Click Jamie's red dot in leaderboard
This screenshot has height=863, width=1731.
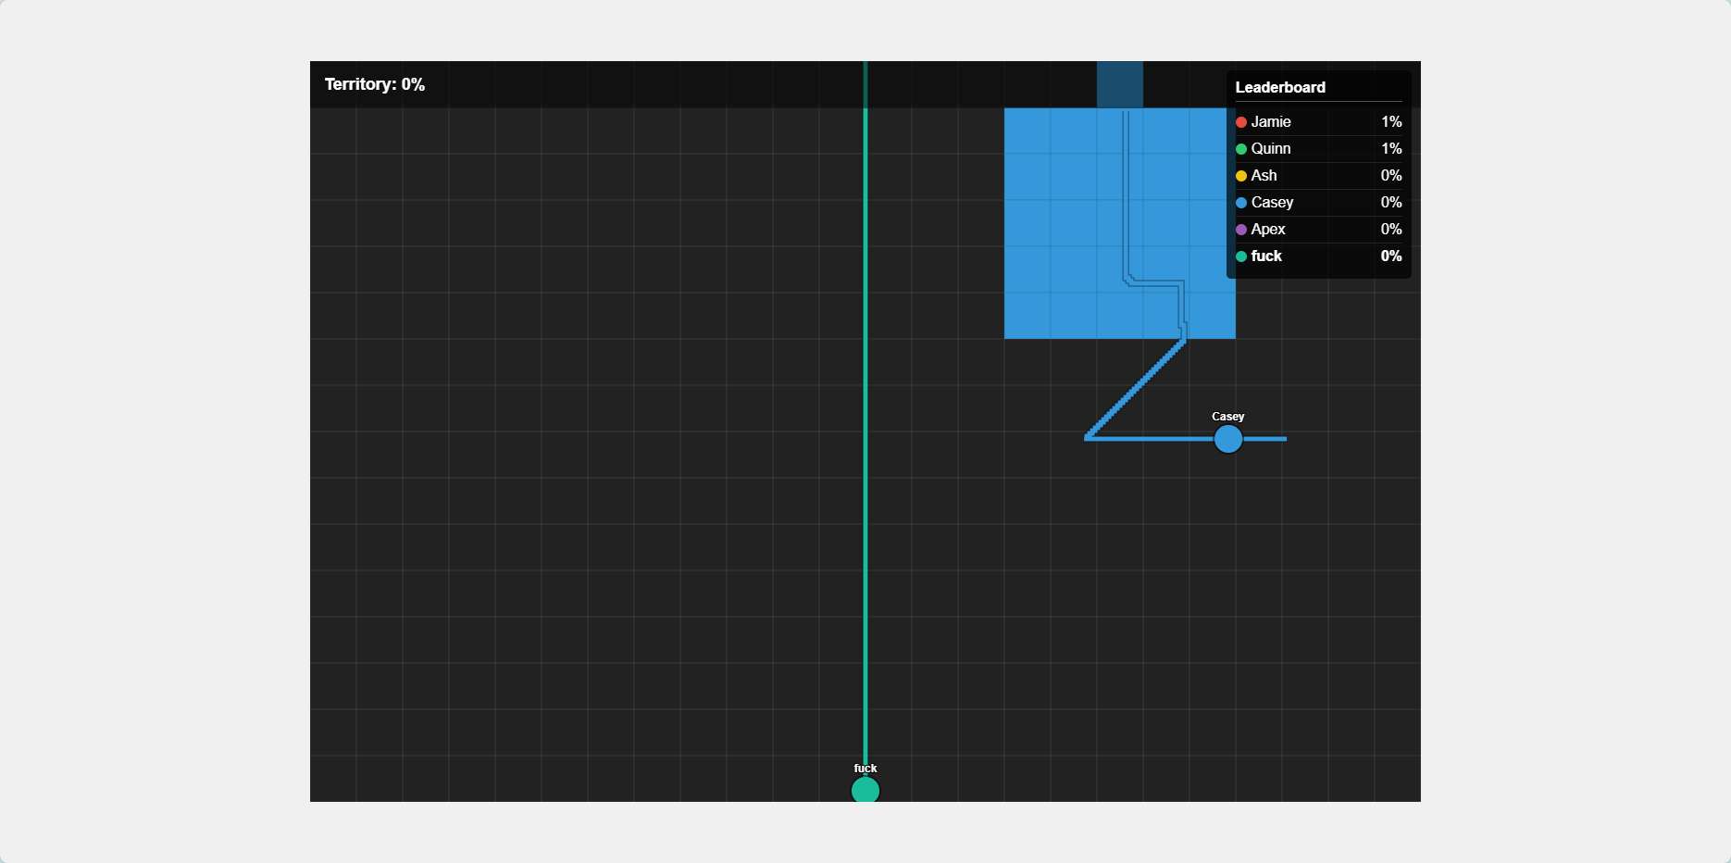tap(1241, 122)
